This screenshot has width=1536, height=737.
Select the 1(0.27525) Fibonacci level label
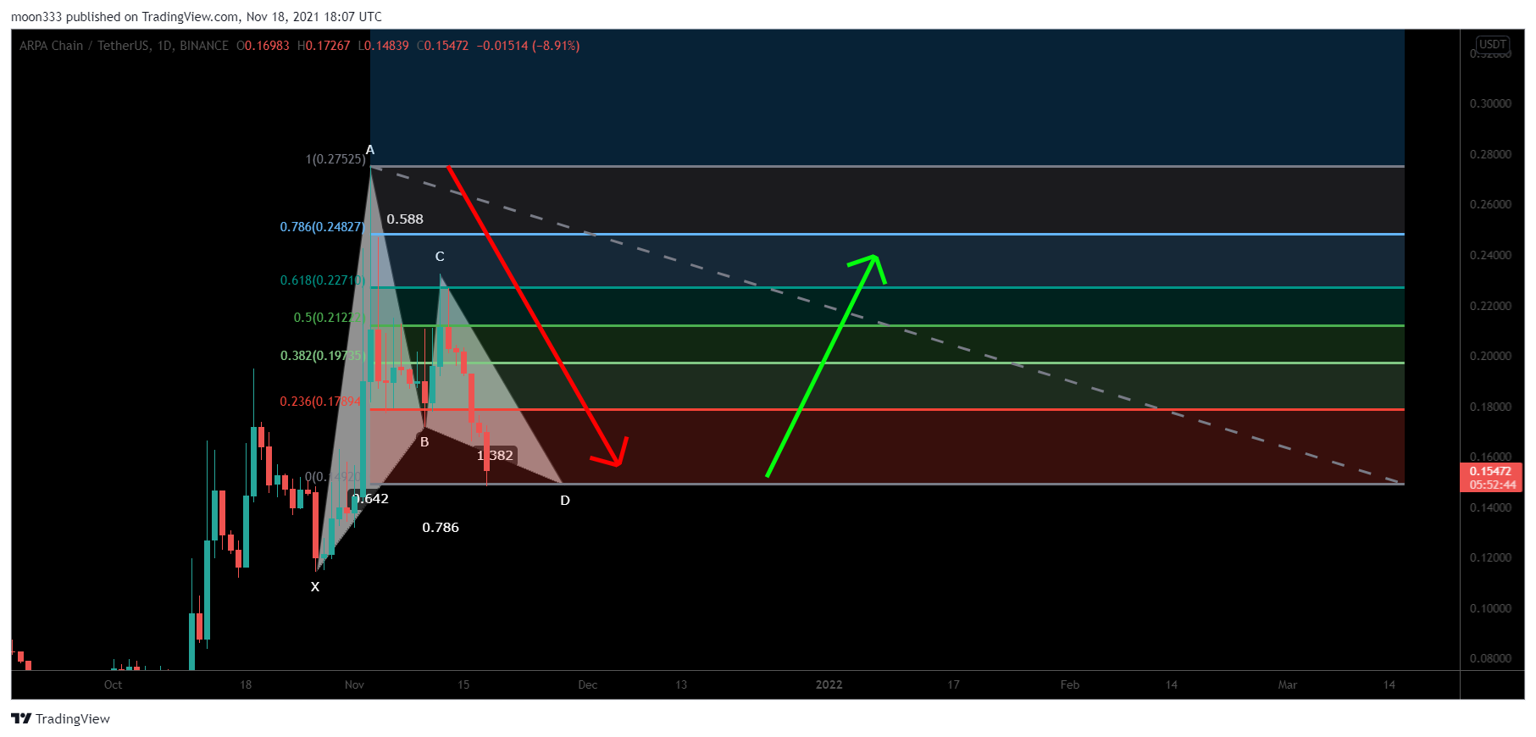335,159
